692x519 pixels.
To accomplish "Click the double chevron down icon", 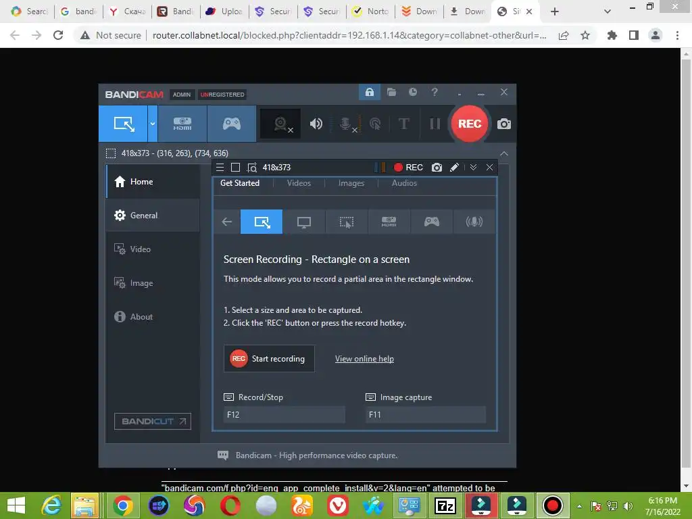I will tap(473, 168).
